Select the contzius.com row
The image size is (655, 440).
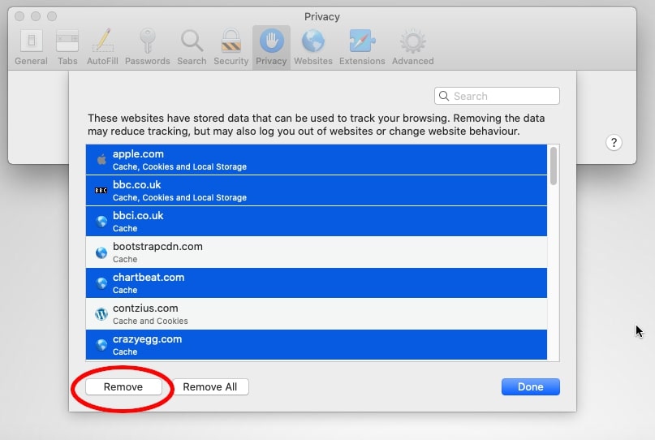coord(317,314)
